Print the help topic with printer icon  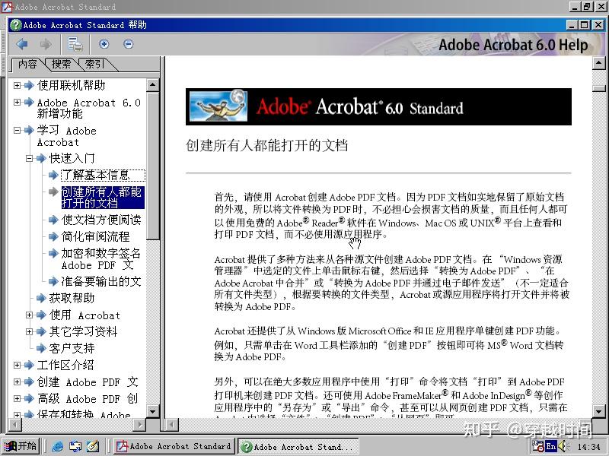point(75,44)
